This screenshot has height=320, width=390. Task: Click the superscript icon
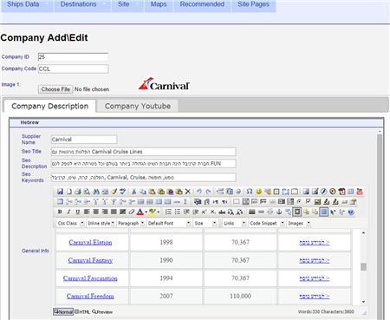[x=204, y=212]
